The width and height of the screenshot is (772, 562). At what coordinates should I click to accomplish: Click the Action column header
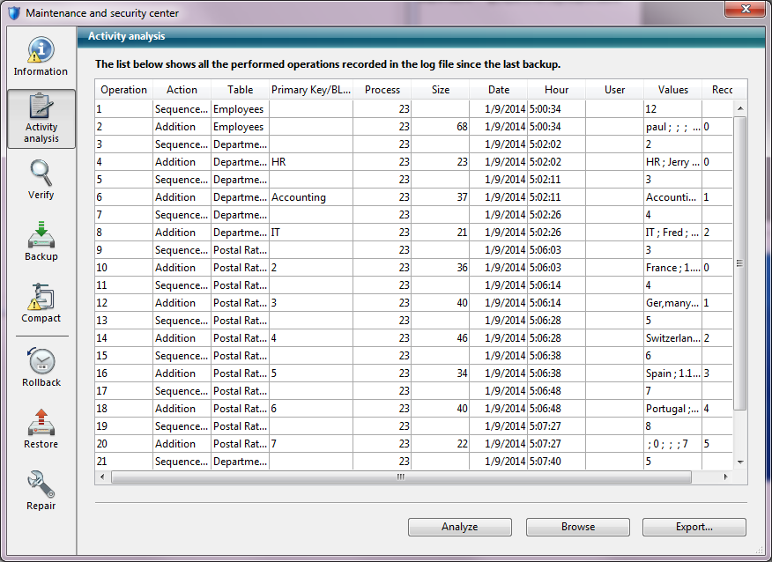(182, 90)
